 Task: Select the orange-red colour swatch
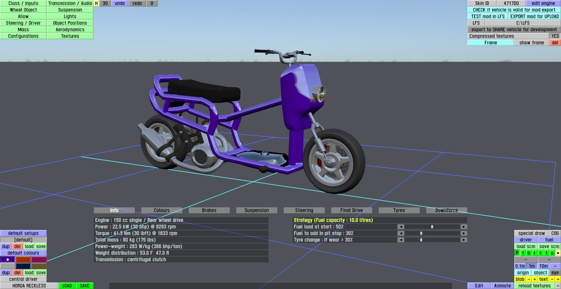[23, 259]
